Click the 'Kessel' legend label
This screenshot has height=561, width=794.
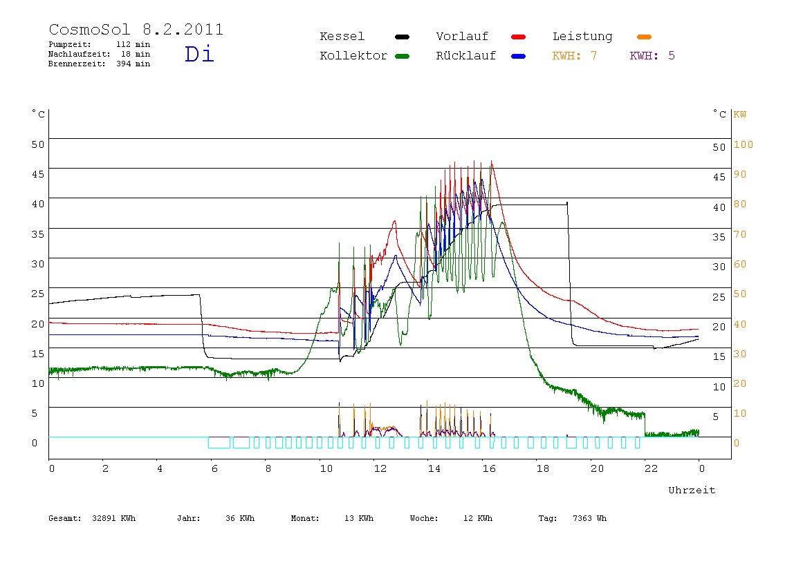click(342, 37)
